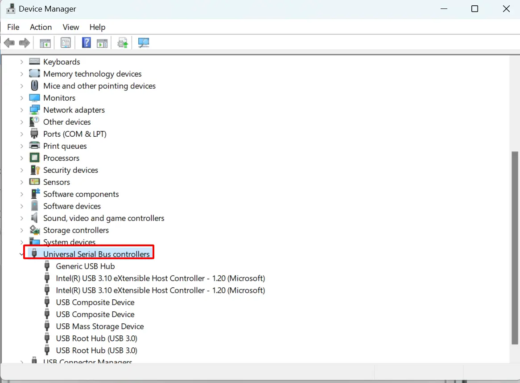Select USB Mass Storage Device

click(100, 326)
